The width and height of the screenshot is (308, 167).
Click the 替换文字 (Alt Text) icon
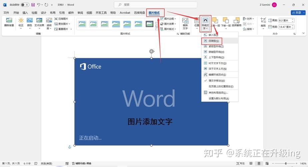click(x=185, y=23)
